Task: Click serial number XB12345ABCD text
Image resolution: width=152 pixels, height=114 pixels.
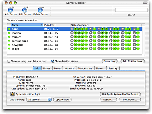Action: [x=95, y=89]
